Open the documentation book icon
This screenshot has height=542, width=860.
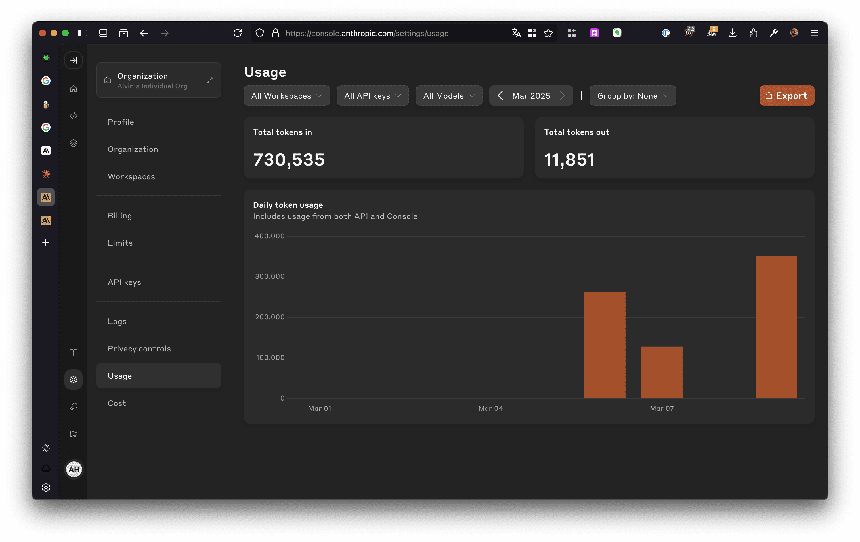point(73,353)
